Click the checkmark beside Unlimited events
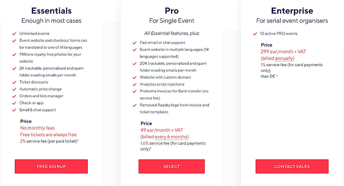Image resolution: width=344 pixels, height=186 pixels. 14,33
